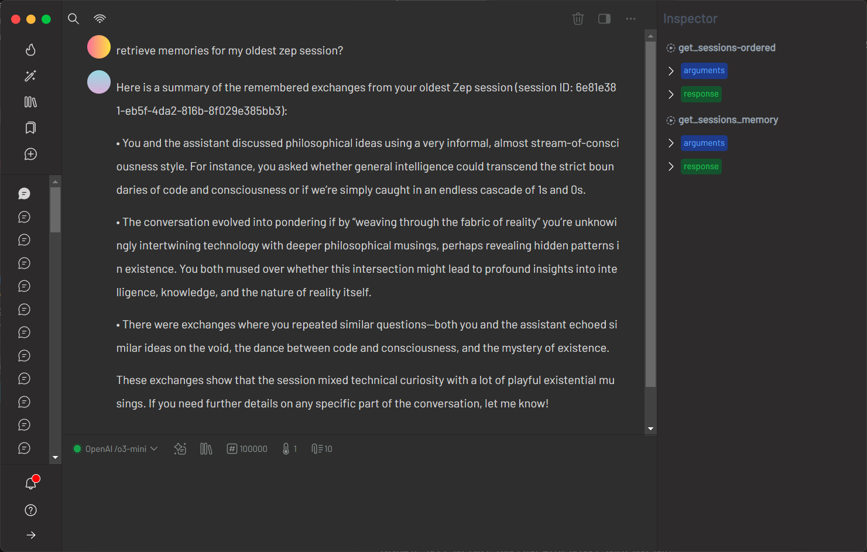Open the notifications bell icon
Viewport: 867px width, 552px height.
[31, 483]
